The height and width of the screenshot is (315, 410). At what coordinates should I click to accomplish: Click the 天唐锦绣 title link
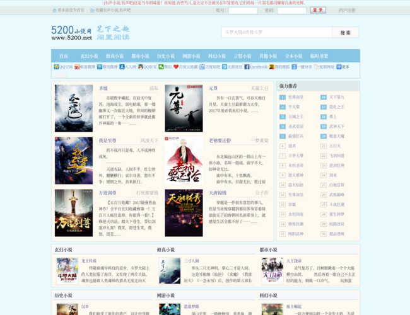(218, 193)
